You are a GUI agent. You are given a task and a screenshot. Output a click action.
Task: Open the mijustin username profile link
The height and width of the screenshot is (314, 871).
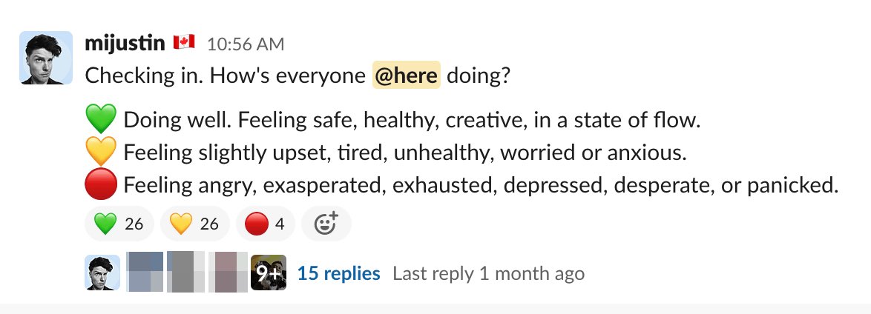point(125,44)
